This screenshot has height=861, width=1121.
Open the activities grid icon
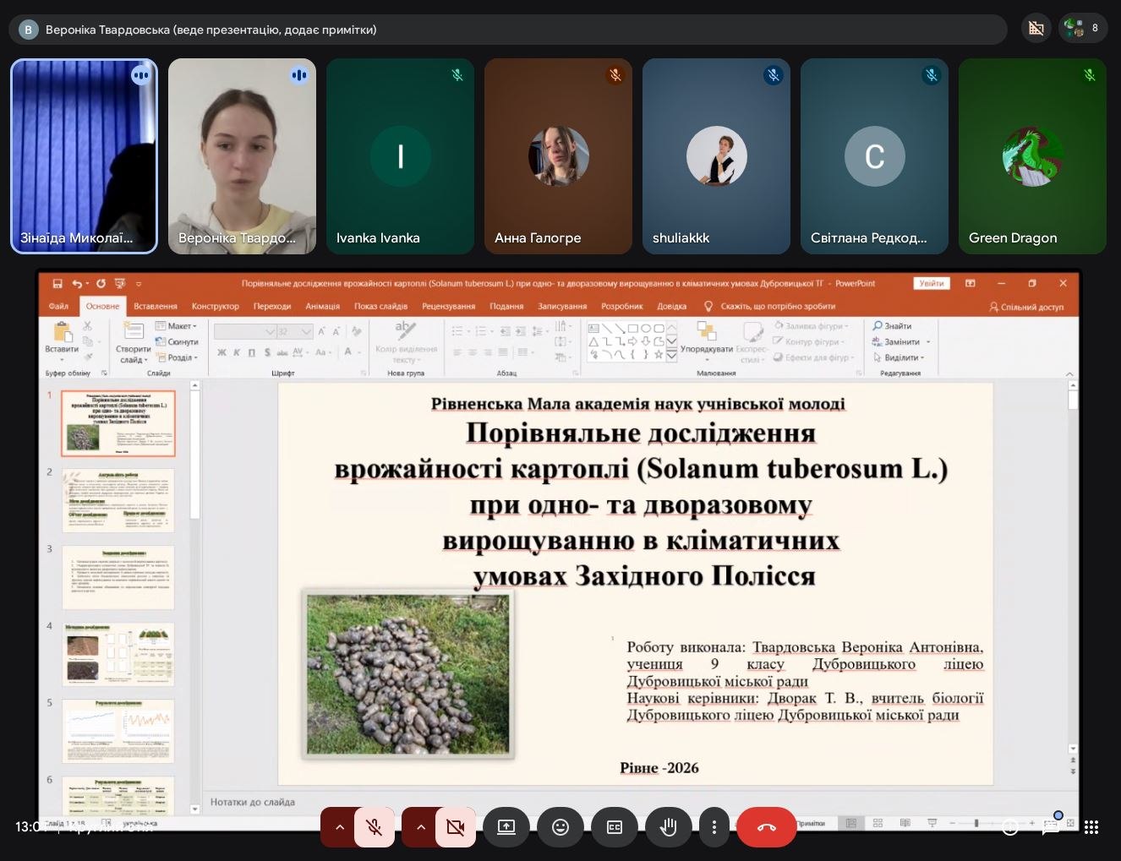[x=1091, y=827]
